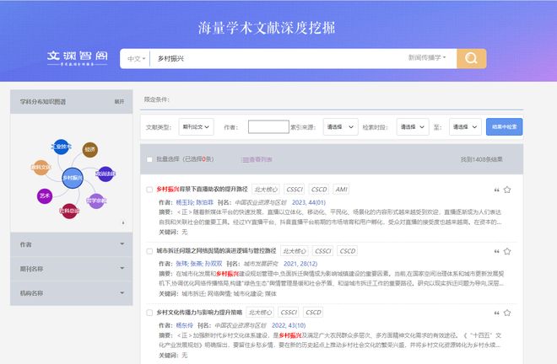The width and height of the screenshot is (557, 364).
Task: Click author link 张玮
Action: (181, 264)
